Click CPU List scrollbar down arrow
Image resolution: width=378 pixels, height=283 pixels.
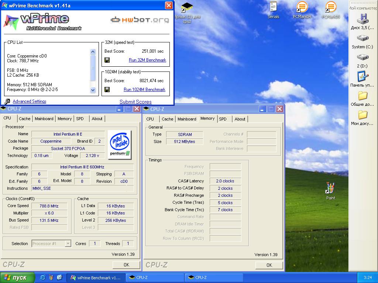(x=93, y=90)
